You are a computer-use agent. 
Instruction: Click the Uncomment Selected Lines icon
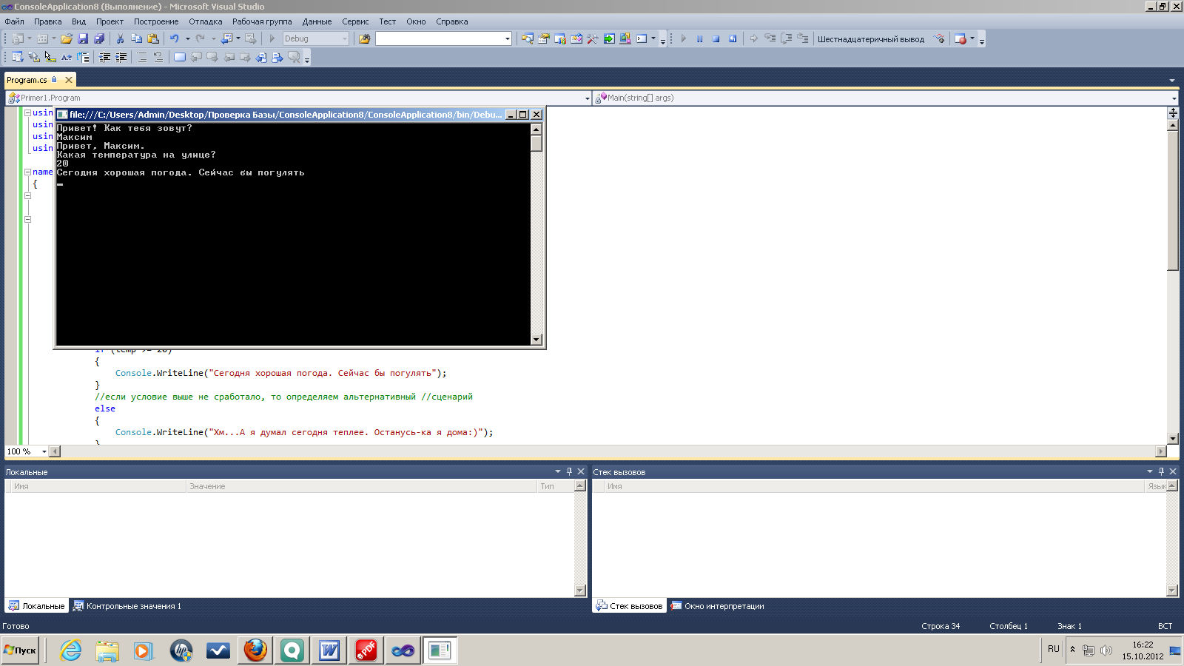(x=158, y=57)
